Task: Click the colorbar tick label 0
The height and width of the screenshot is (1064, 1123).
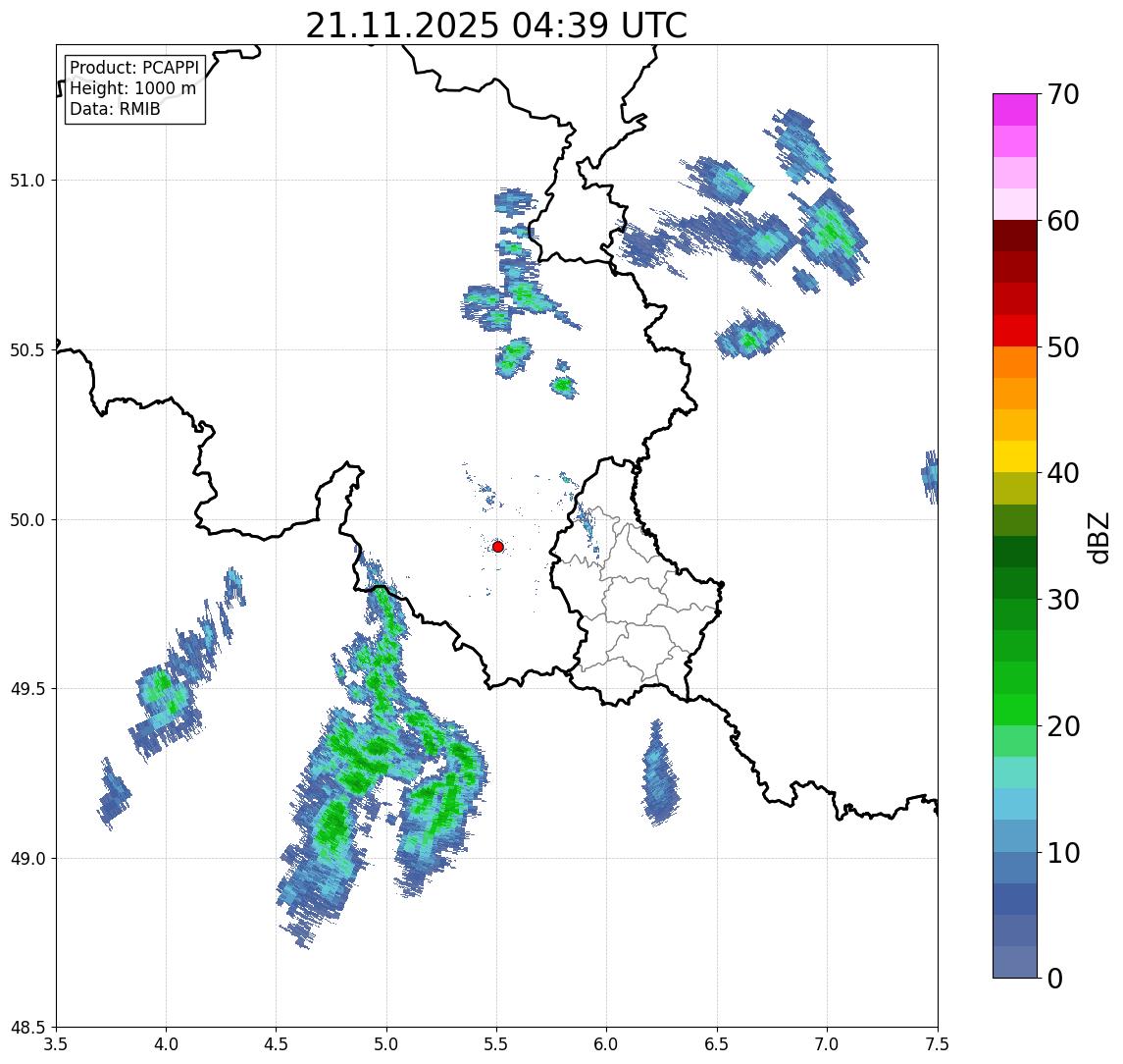Action: tap(1055, 978)
